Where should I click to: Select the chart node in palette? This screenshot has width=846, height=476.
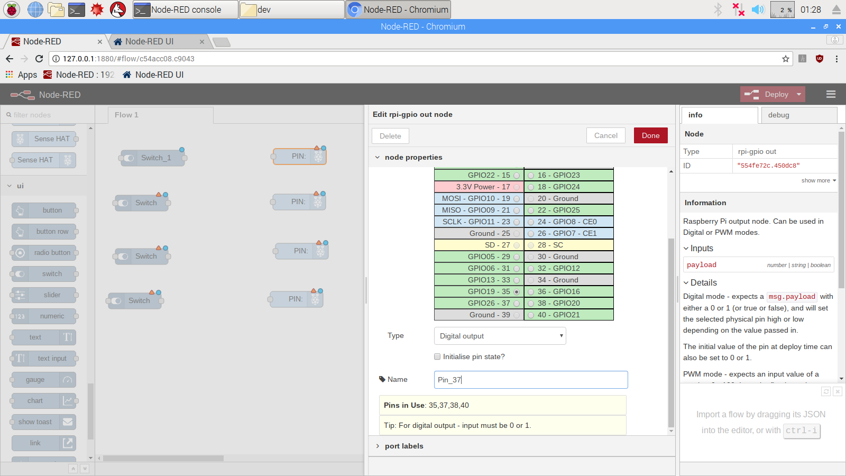(x=44, y=401)
